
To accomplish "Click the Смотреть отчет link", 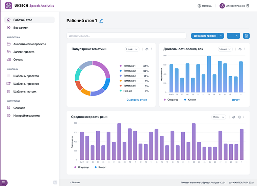I will pyautogui.click(x=137, y=100).
